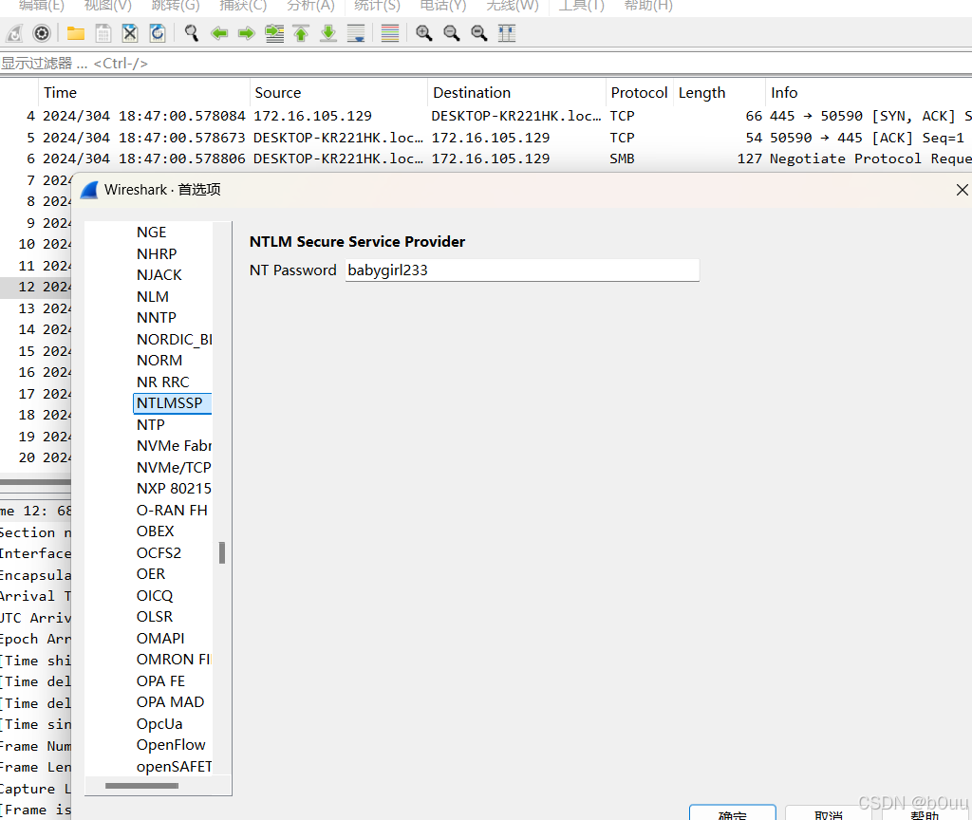The width and height of the screenshot is (972, 820).
Task: Go forward in packet history arrow
Action: pos(246,33)
